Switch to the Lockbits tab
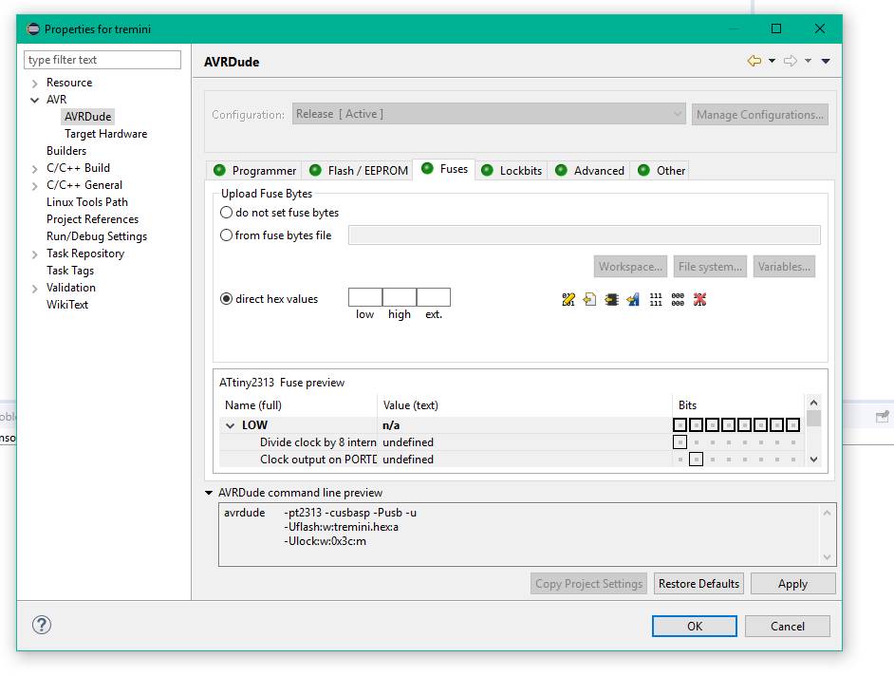The height and width of the screenshot is (676, 894). pos(512,171)
